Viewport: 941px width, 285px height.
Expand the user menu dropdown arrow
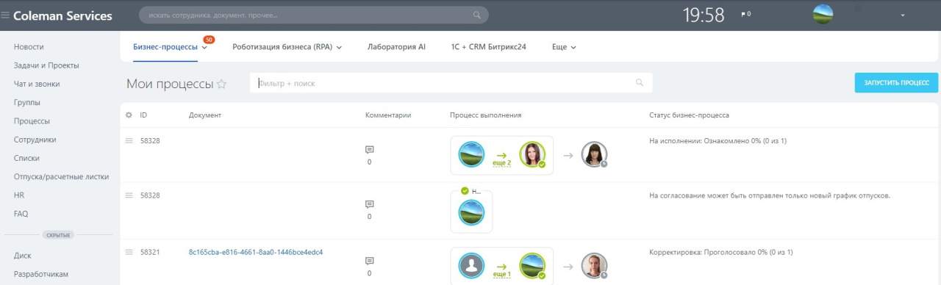click(902, 15)
